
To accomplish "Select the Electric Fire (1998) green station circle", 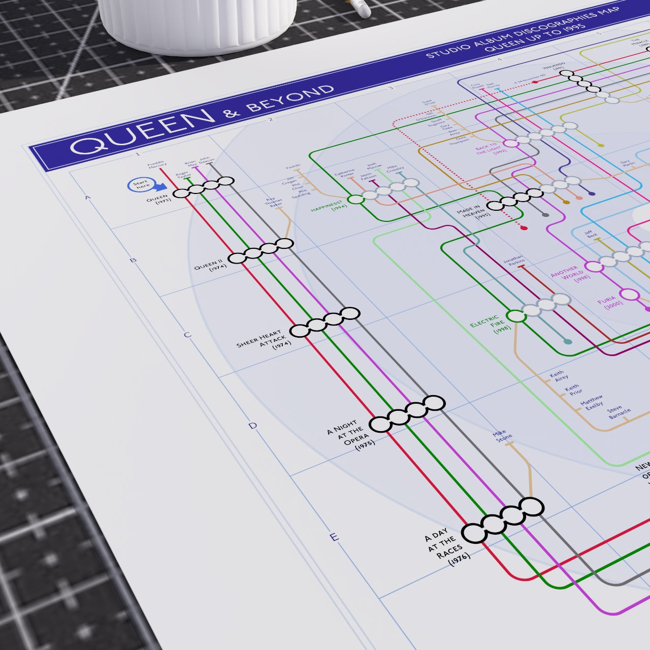I will (516, 316).
